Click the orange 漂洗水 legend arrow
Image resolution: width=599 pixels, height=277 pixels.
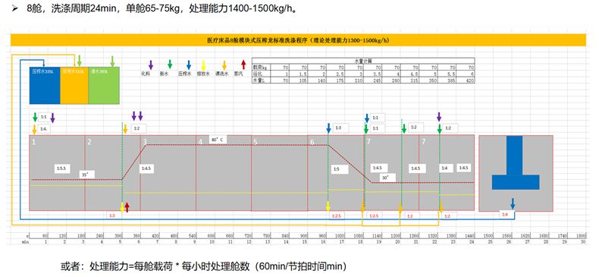(224, 65)
